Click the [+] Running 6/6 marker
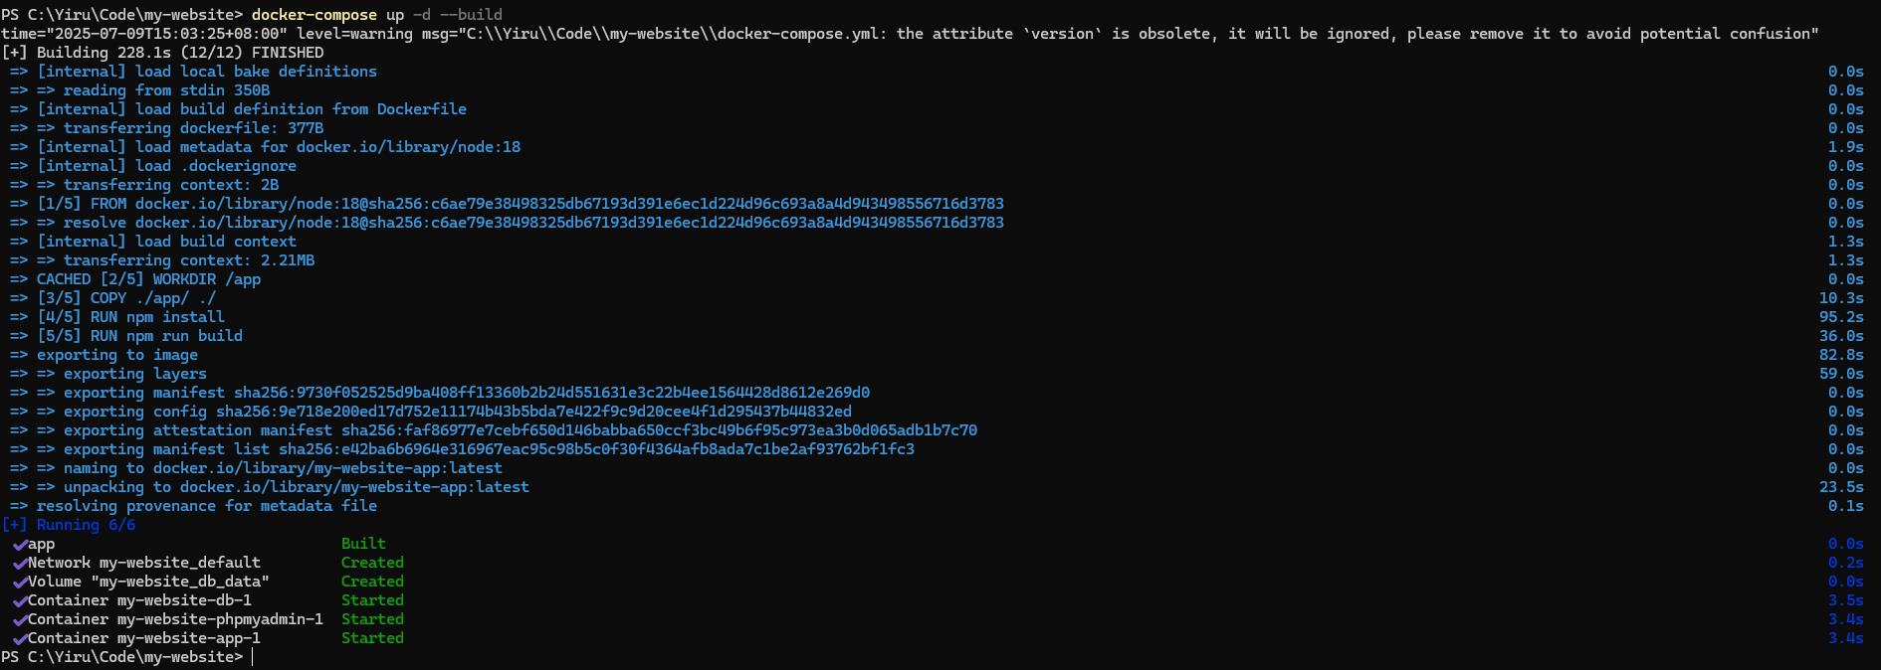Image resolution: width=1881 pixels, height=670 pixels. 69,525
